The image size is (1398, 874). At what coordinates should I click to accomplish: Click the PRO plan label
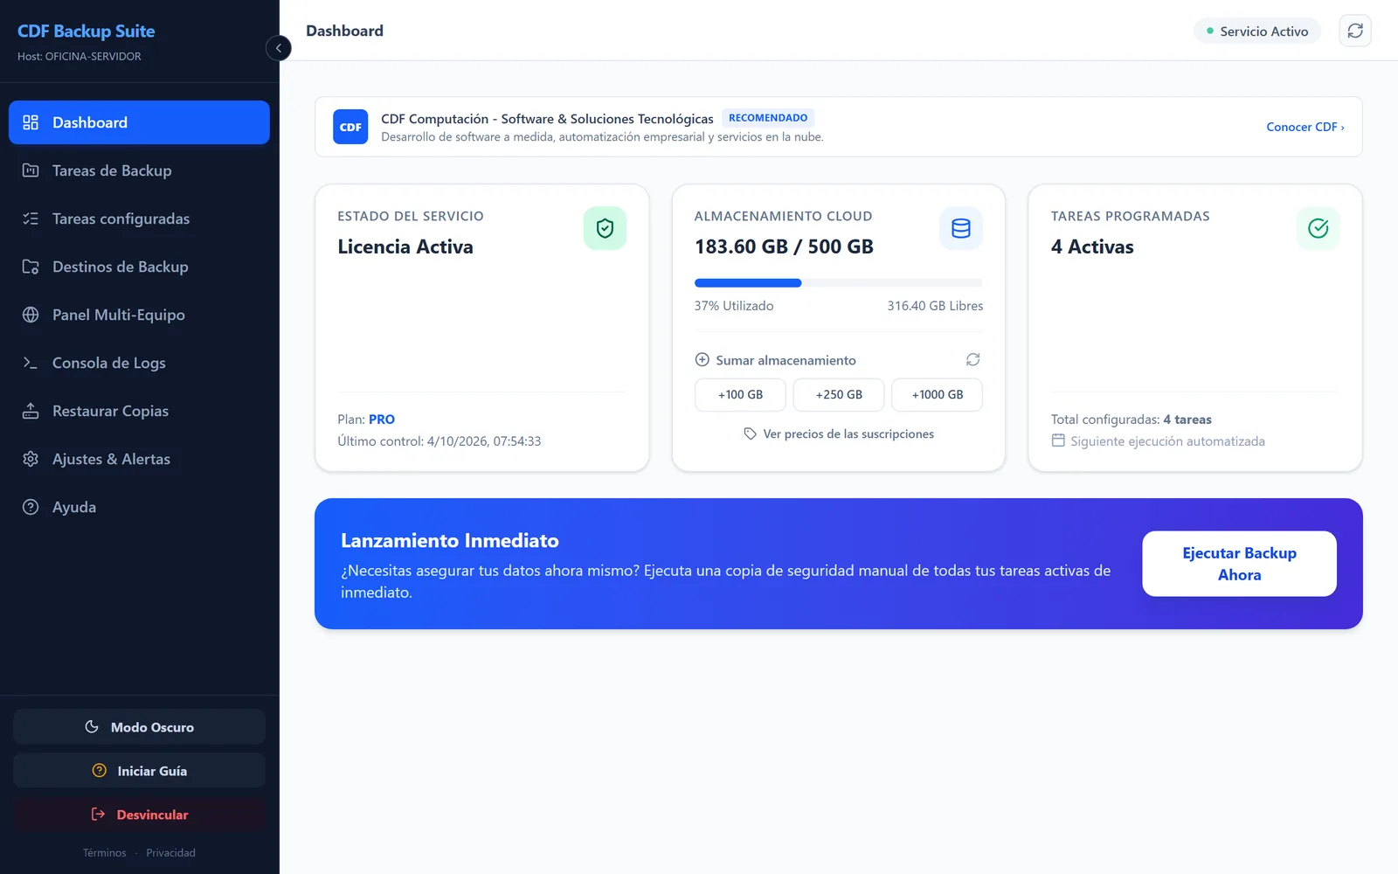[x=382, y=420]
